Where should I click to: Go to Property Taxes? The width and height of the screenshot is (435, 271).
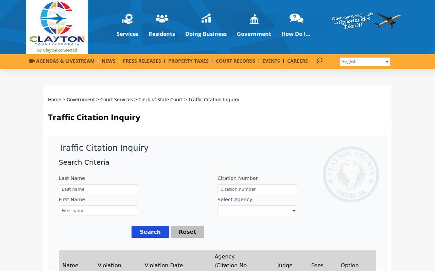[x=188, y=61]
